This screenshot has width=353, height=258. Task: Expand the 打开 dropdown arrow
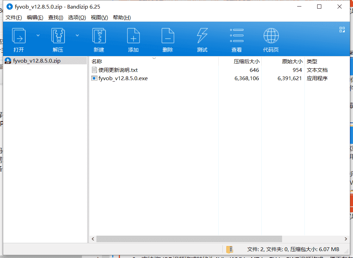[38, 35]
